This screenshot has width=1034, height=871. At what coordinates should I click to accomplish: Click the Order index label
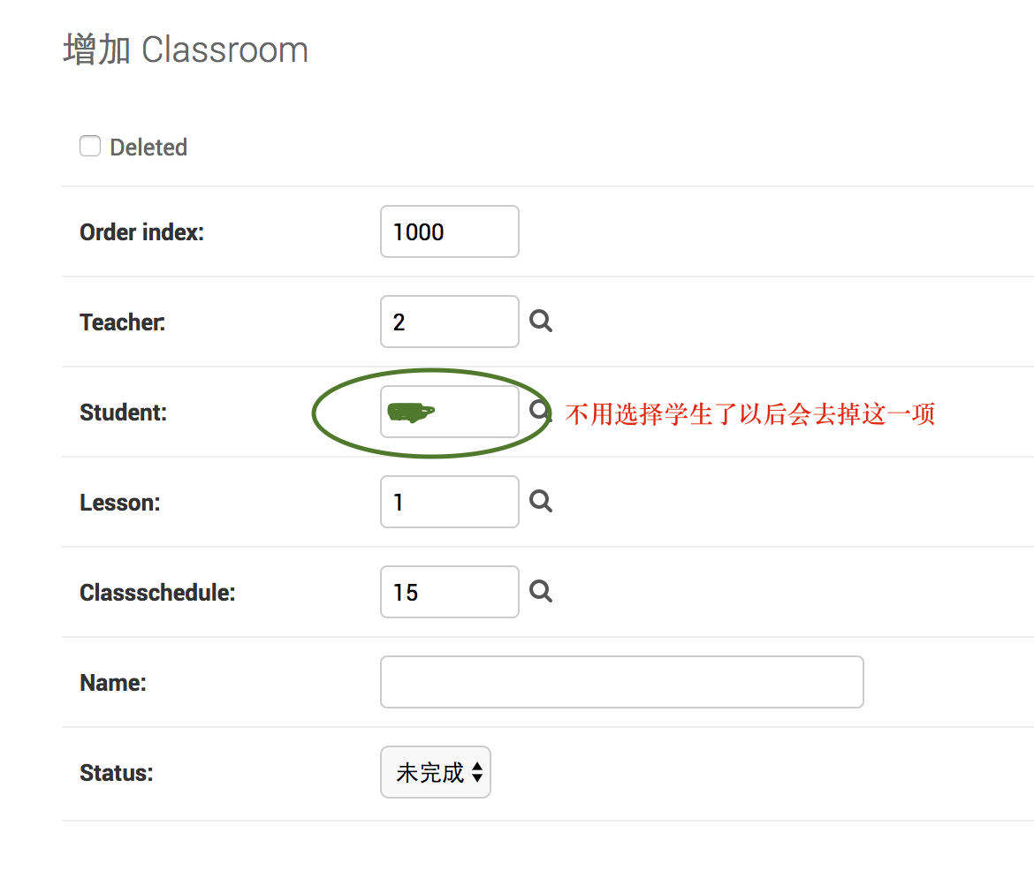(141, 232)
